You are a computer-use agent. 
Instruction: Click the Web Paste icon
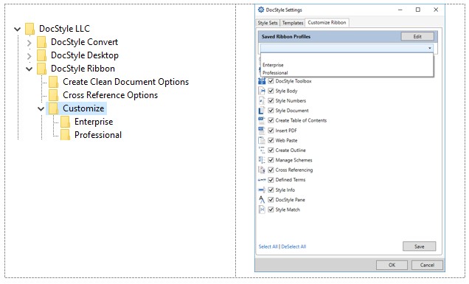point(262,140)
